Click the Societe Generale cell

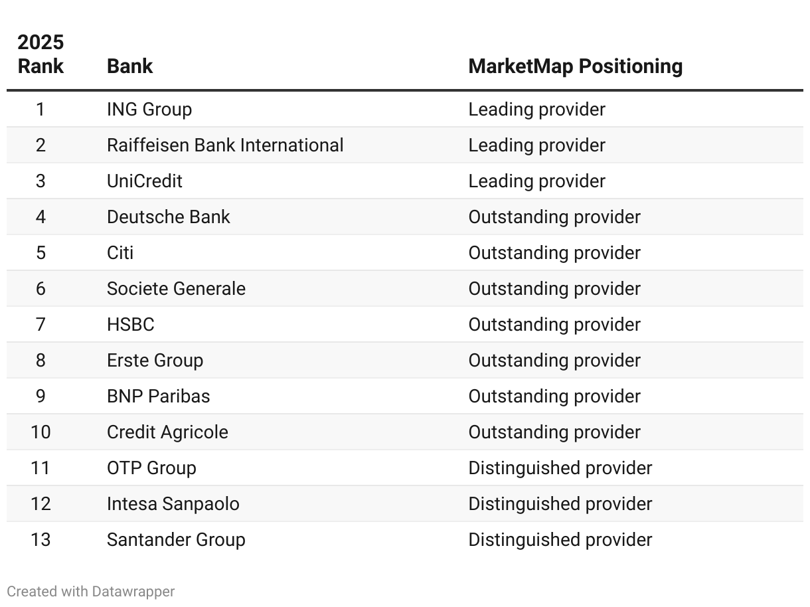[176, 289]
